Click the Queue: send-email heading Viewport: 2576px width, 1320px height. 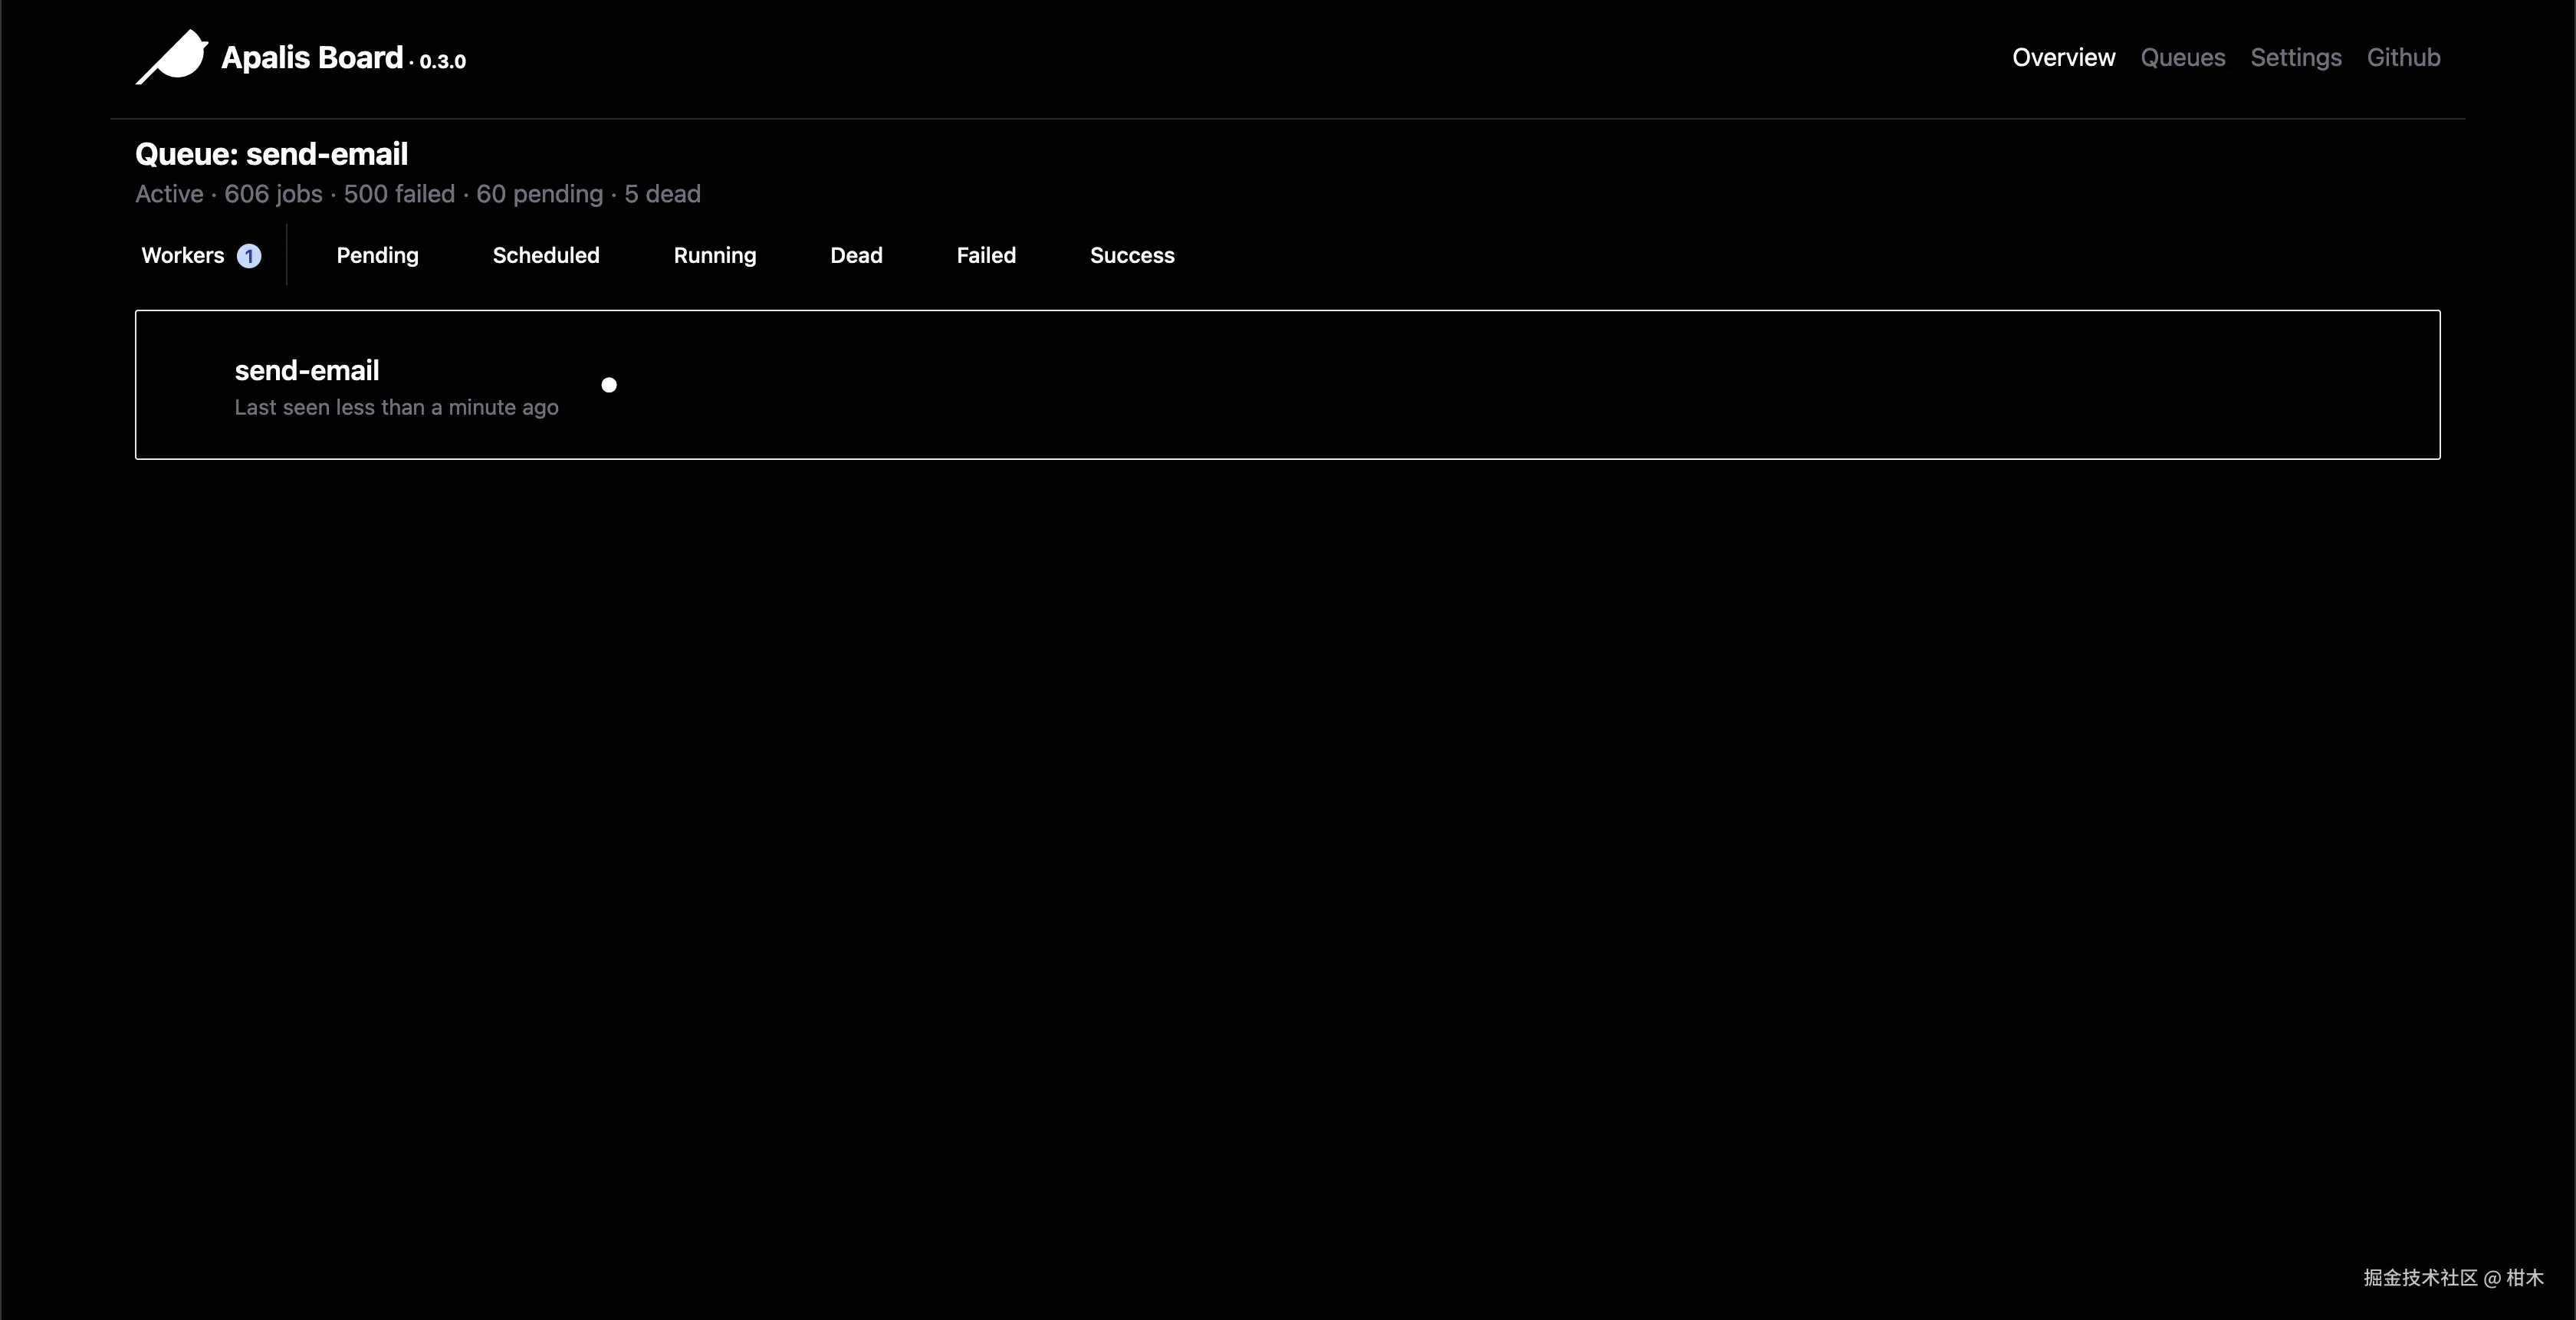coord(272,154)
